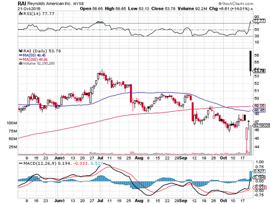Click the NYSE exchange label

(79, 4)
